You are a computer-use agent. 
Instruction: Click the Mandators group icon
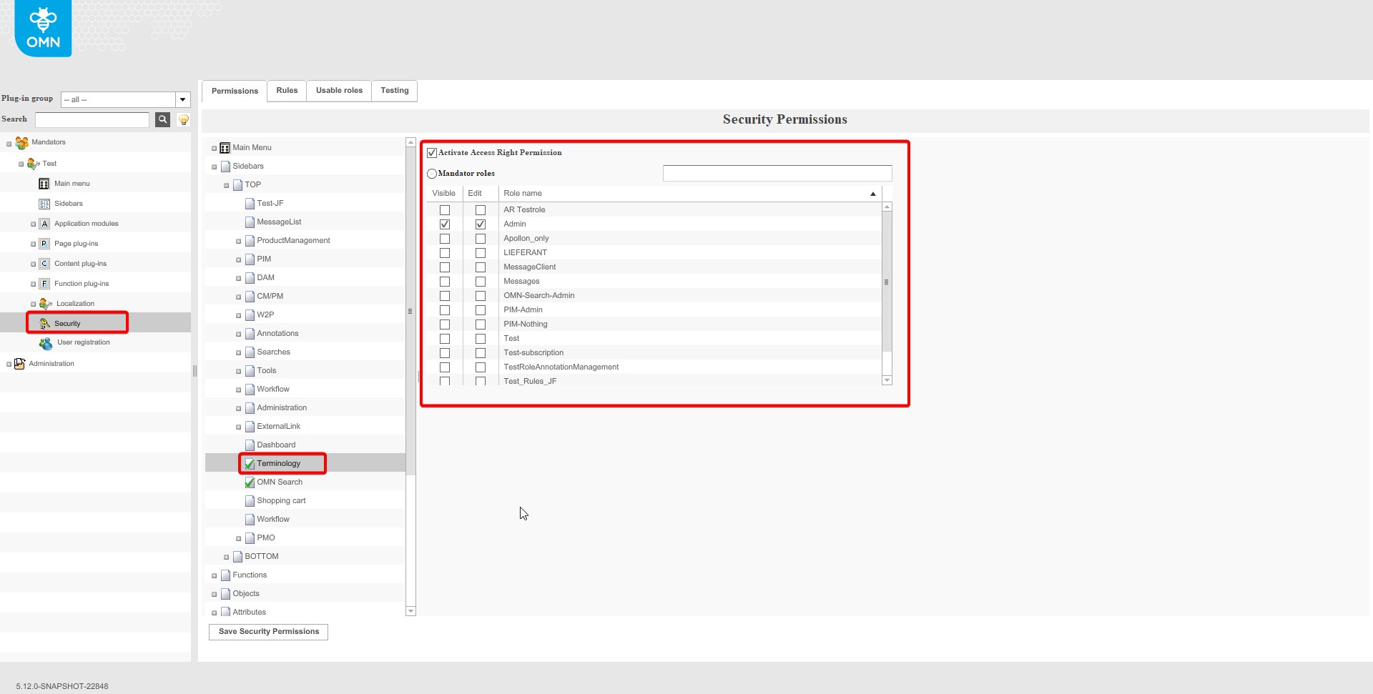point(22,143)
